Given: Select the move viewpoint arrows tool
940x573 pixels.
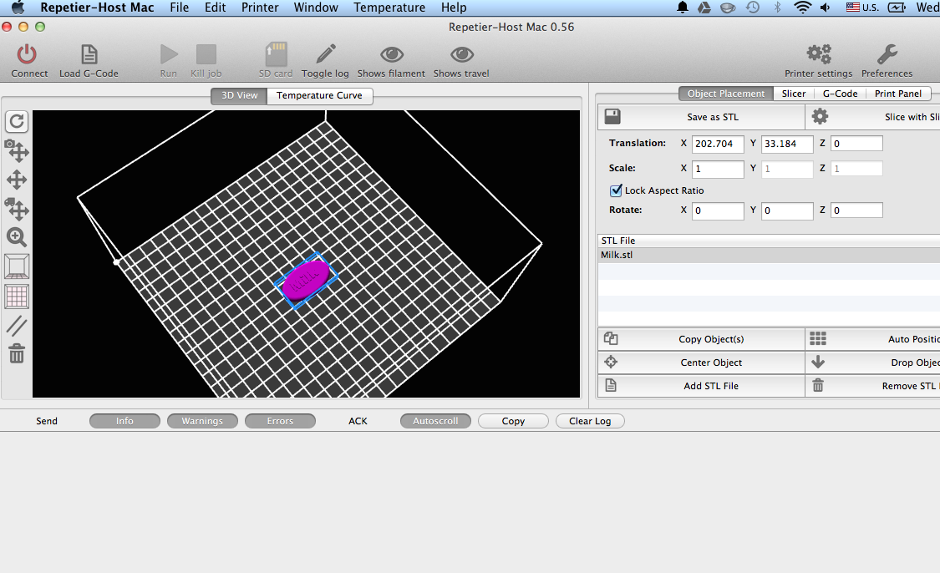Looking at the screenshot, I should click(x=17, y=180).
